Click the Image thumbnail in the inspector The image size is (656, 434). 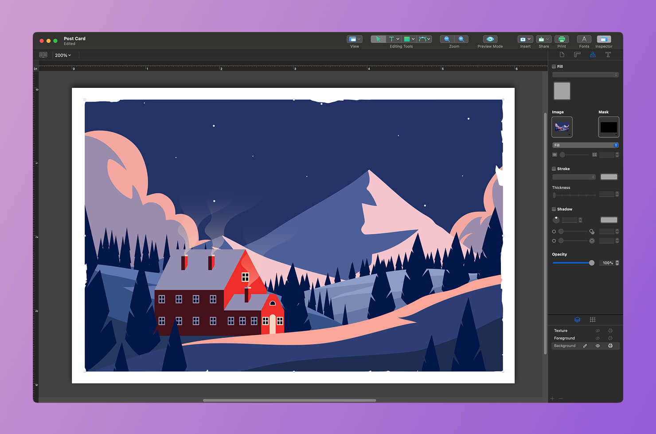click(x=562, y=127)
